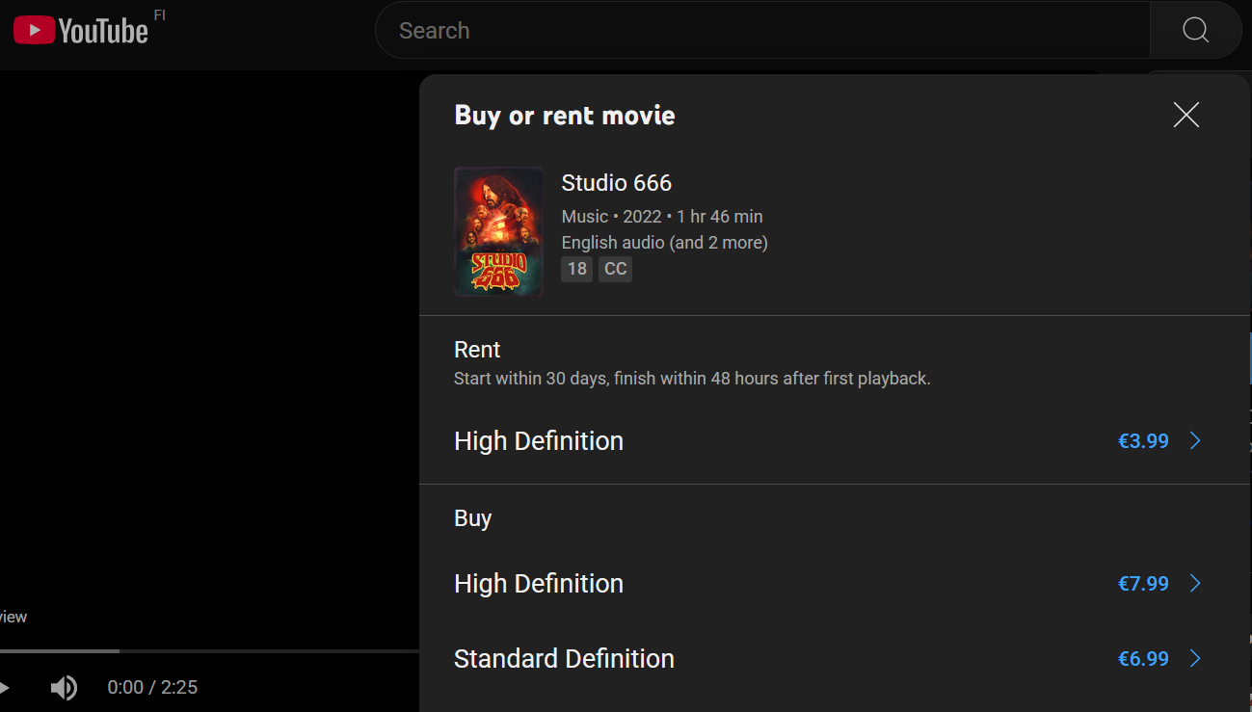Open the chevron next to €6.99 price

pos(1195,659)
